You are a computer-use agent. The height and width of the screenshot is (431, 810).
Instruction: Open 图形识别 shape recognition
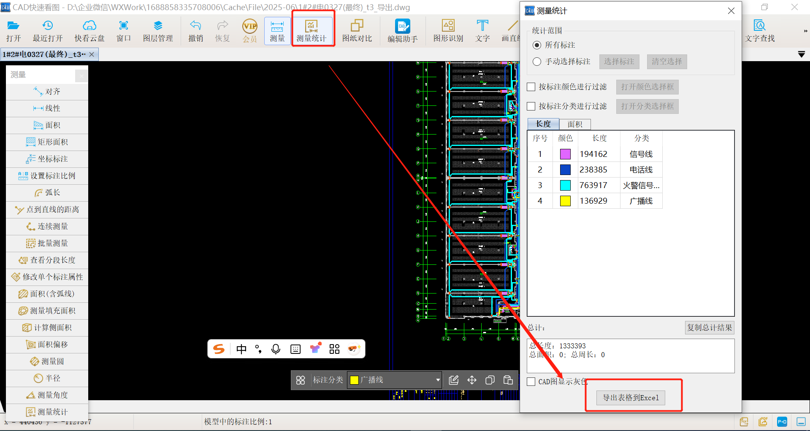[448, 31]
